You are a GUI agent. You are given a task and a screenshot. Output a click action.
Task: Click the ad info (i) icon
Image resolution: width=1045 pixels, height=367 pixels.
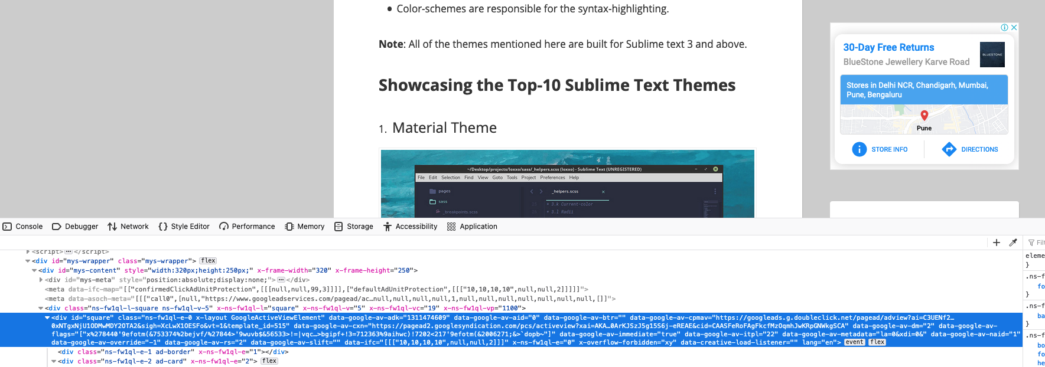pyautogui.click(x=1004, y=27)
